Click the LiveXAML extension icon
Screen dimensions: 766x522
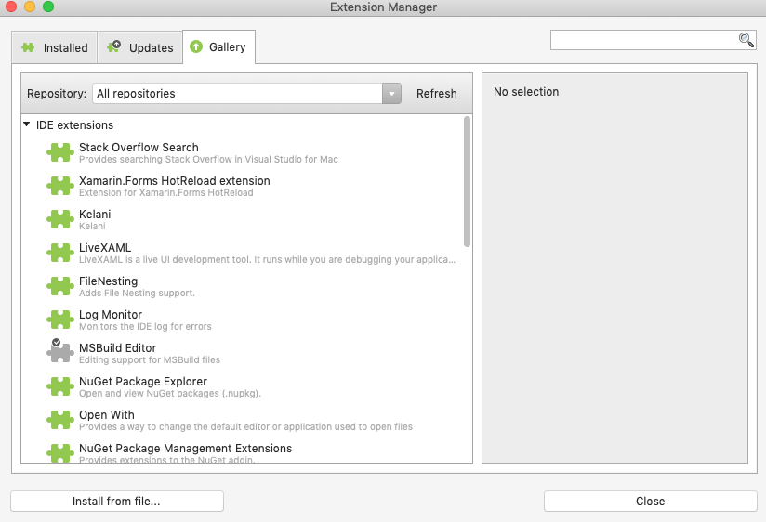point(60,254)
